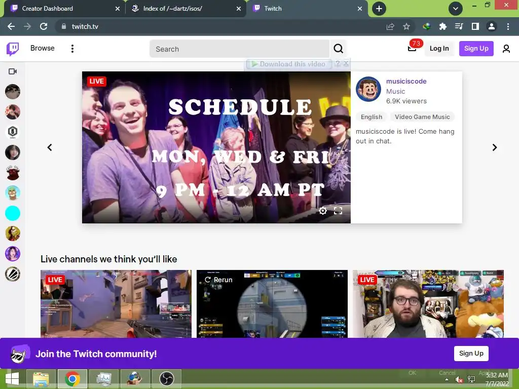Viewport: 519px width, 389px height.
Task: Click the Log In button
Action: coord(439,49)
